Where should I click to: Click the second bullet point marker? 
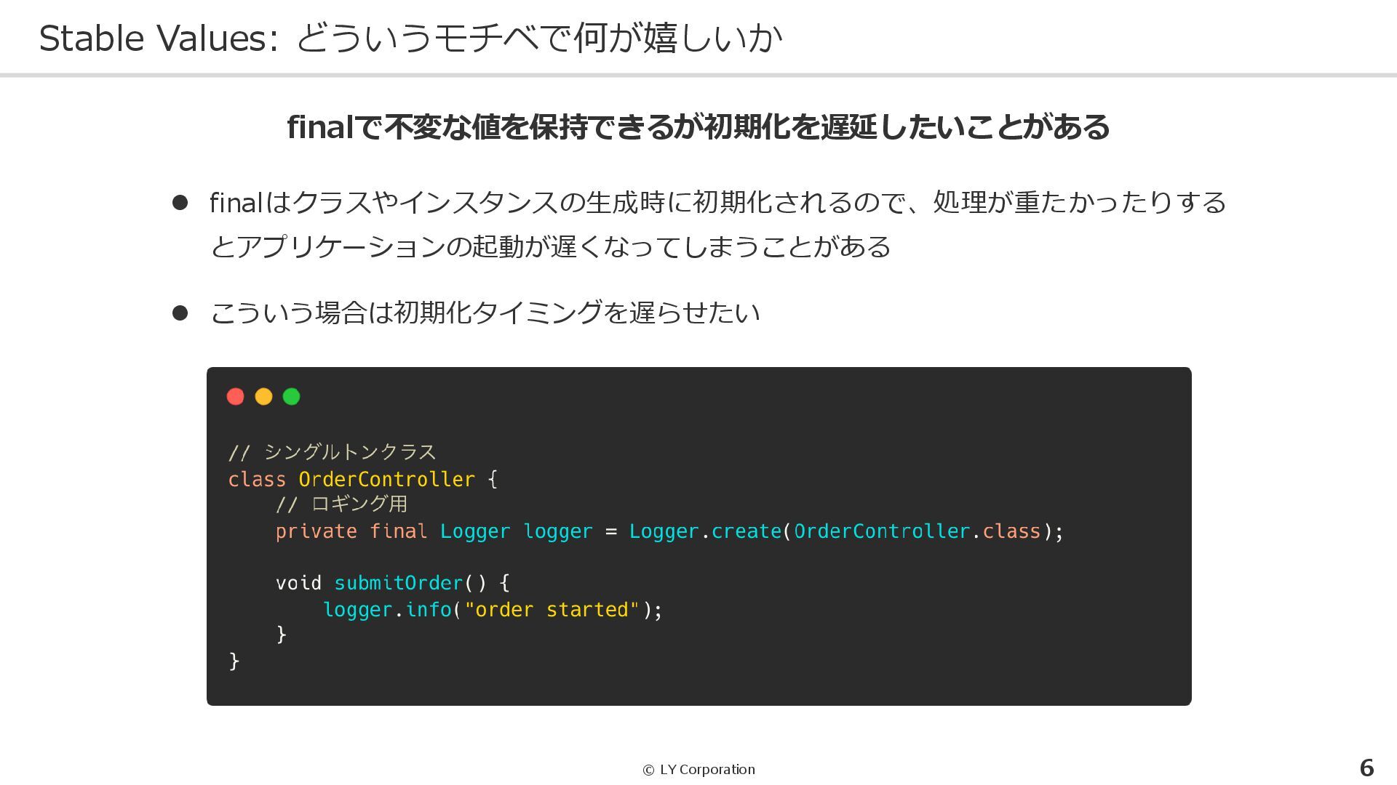tap(180, 313)
